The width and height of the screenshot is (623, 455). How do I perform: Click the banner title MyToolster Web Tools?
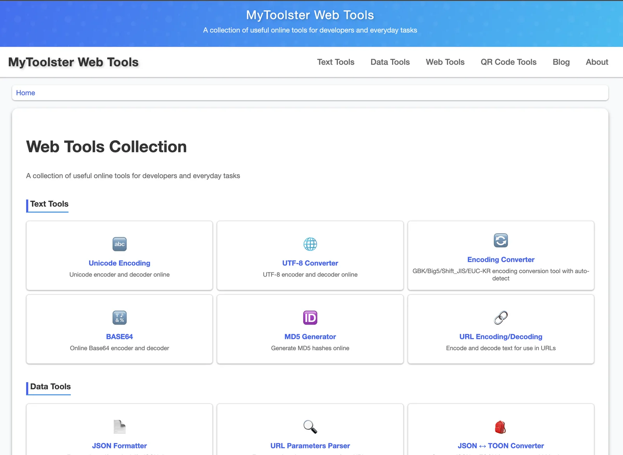pos(310,15)
